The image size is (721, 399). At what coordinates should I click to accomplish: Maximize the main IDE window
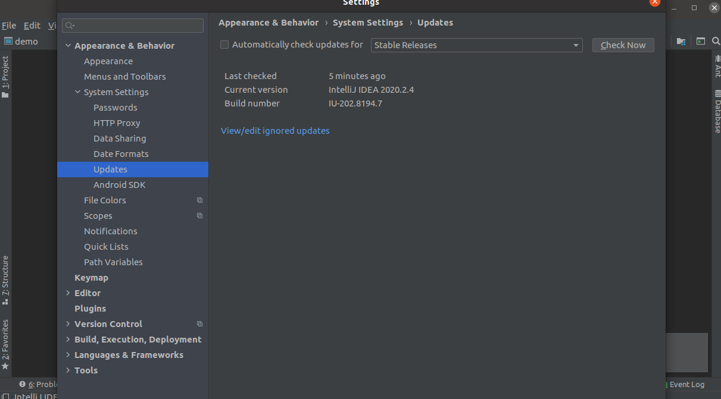694,8
